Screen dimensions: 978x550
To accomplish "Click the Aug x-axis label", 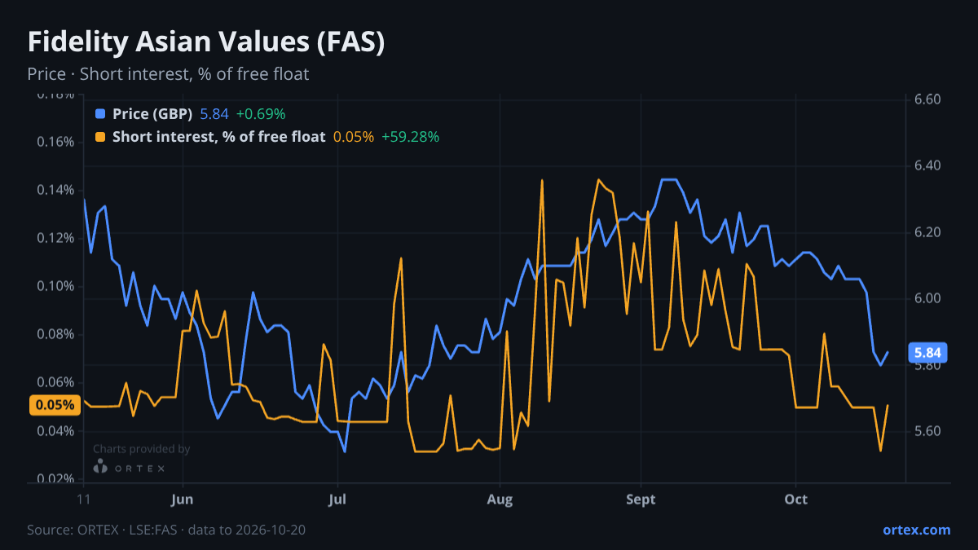I will tap(500, 499).
